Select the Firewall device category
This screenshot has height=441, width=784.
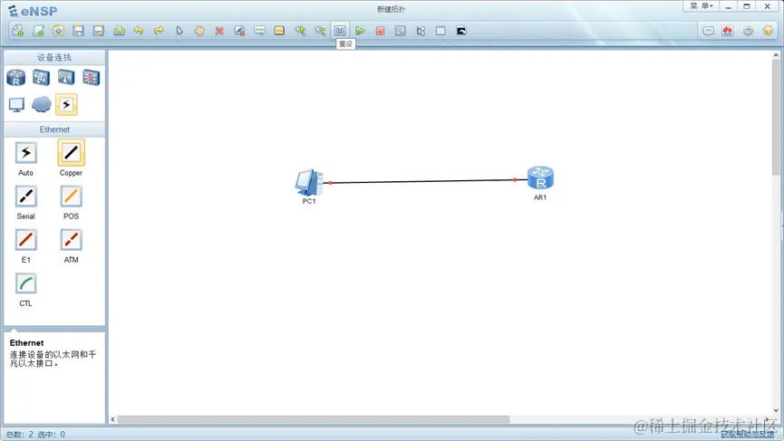(91, 77)
